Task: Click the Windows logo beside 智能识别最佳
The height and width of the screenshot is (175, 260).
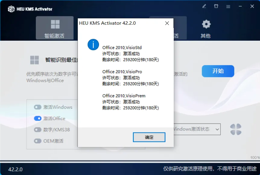Action: click(34, 60)
